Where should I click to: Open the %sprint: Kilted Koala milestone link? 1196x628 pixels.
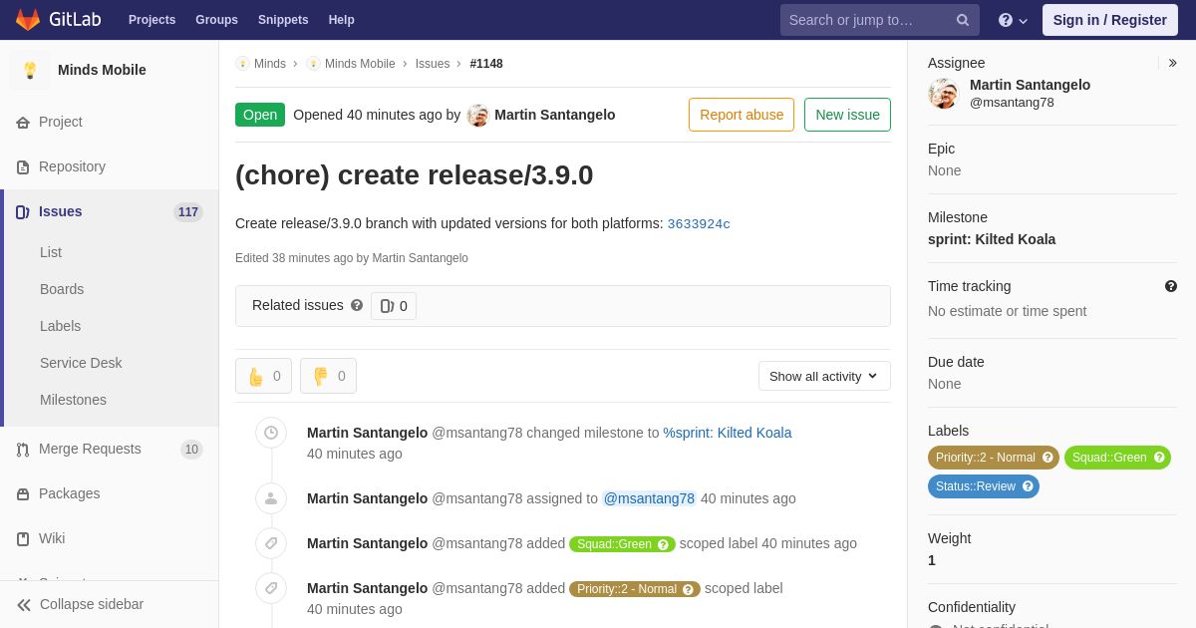click(x=728, y=433)
